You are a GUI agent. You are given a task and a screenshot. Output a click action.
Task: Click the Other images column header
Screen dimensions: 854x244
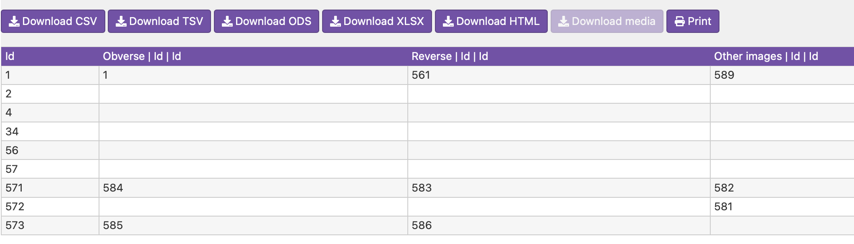click(x=765, y=57)
